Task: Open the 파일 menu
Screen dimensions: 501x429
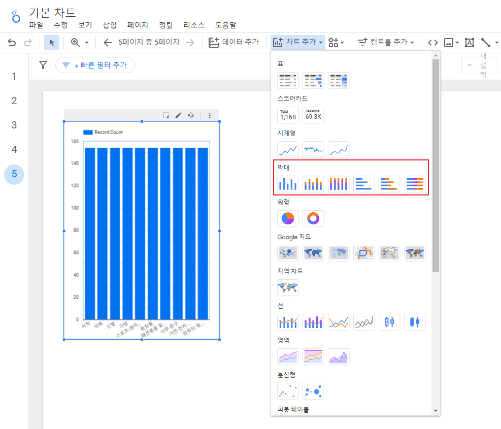Action: 36,25
